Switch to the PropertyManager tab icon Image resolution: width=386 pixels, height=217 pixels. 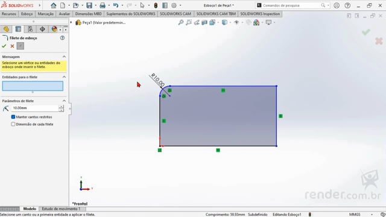18,29
